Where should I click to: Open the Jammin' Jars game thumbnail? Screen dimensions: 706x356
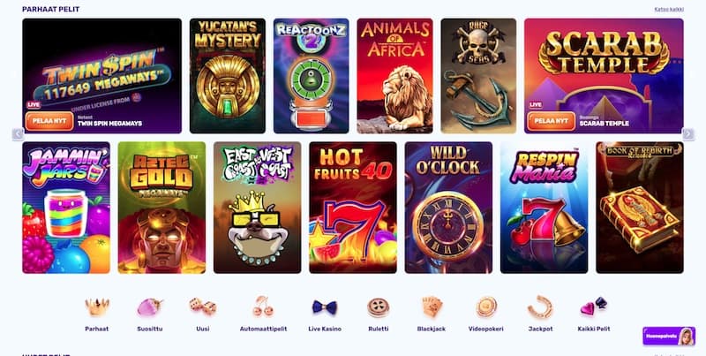pyautogui.click(x=66, y=208)
